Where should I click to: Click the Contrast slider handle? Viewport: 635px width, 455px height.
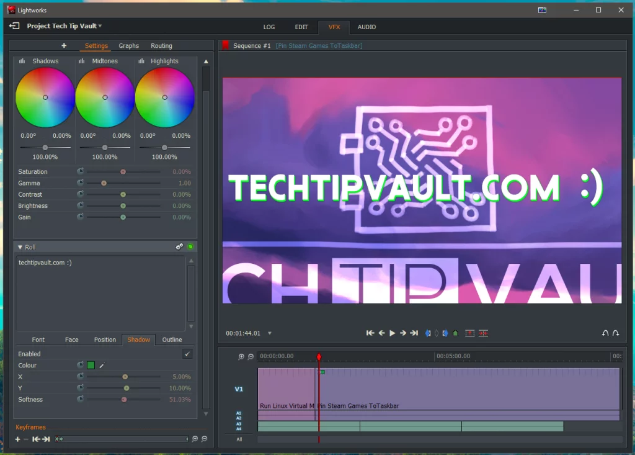[x=123, y=195]
